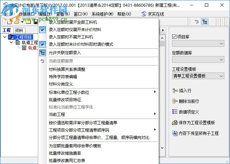Click the 数据项定义 button label
230x164 pixels.
pyautogui.click(x=189, y=112)
